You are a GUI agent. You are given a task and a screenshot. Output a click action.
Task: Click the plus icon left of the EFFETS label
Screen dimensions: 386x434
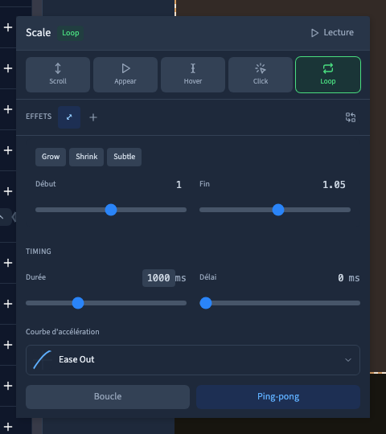pos(8,109)
